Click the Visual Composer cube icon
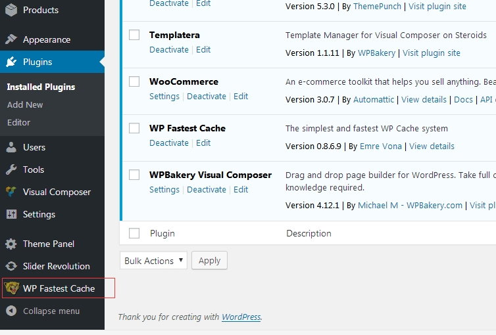Viewport: 496px width, 335px height. click(x=11, y=192)
